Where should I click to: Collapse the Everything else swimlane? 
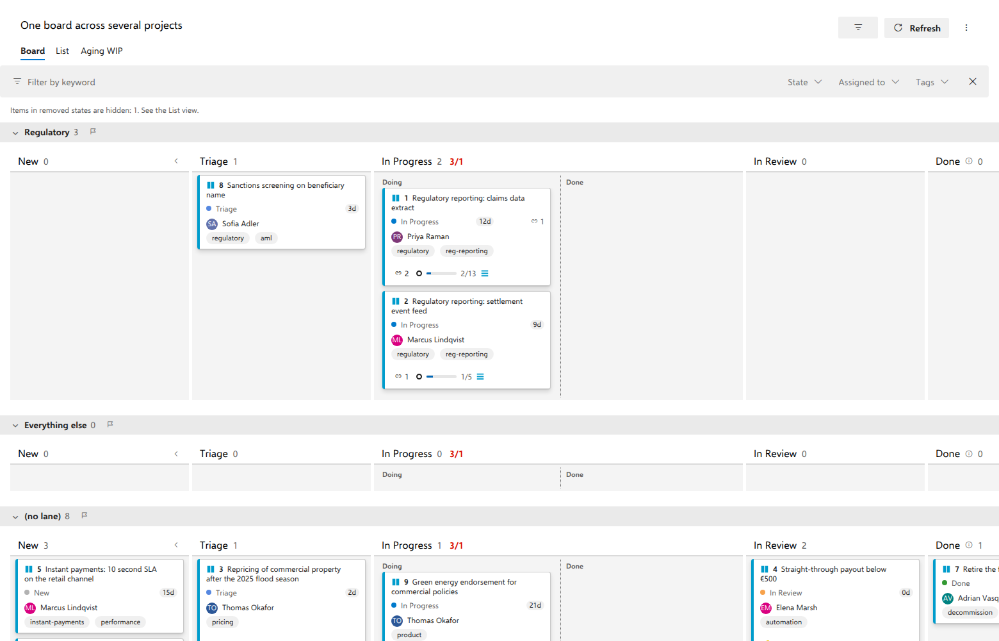tap(15, 426)
